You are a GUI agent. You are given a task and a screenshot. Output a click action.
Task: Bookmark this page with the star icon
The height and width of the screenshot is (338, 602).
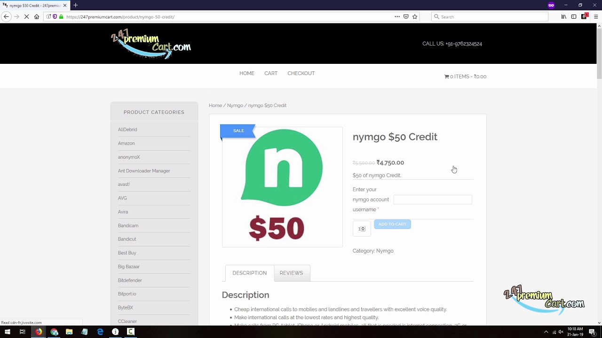pos(415,16)
